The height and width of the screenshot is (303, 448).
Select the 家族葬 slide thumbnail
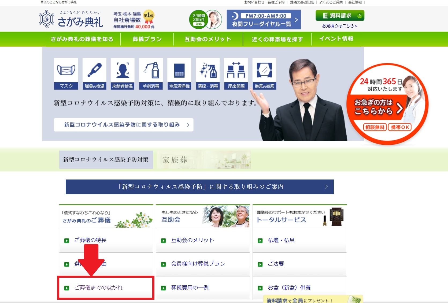[x=203, y=160]
